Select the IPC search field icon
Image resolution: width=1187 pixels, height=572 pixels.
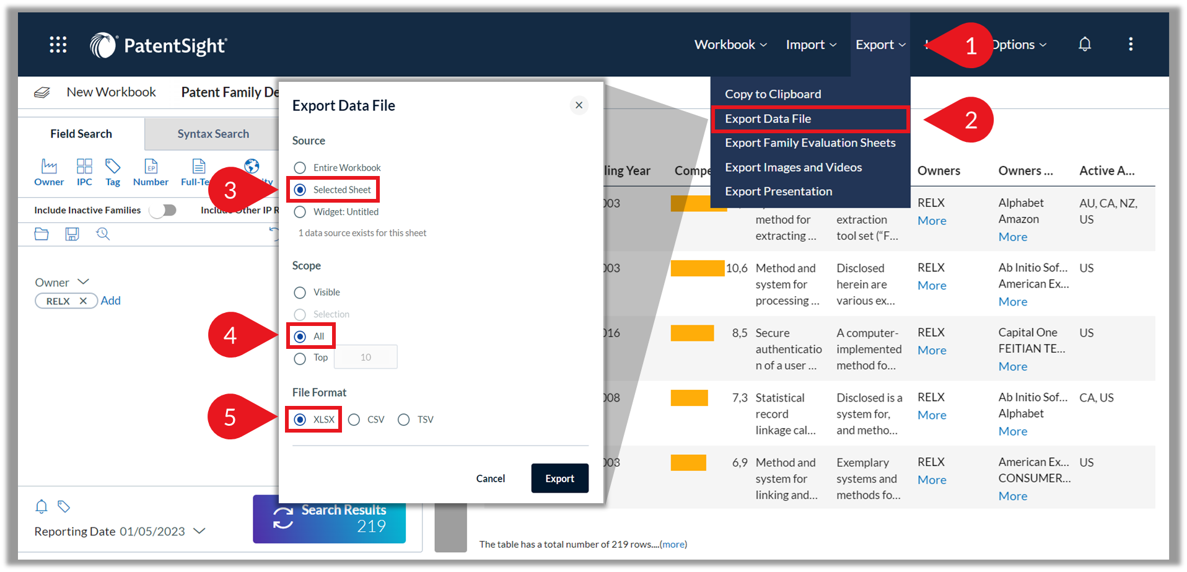coord(84,172)
